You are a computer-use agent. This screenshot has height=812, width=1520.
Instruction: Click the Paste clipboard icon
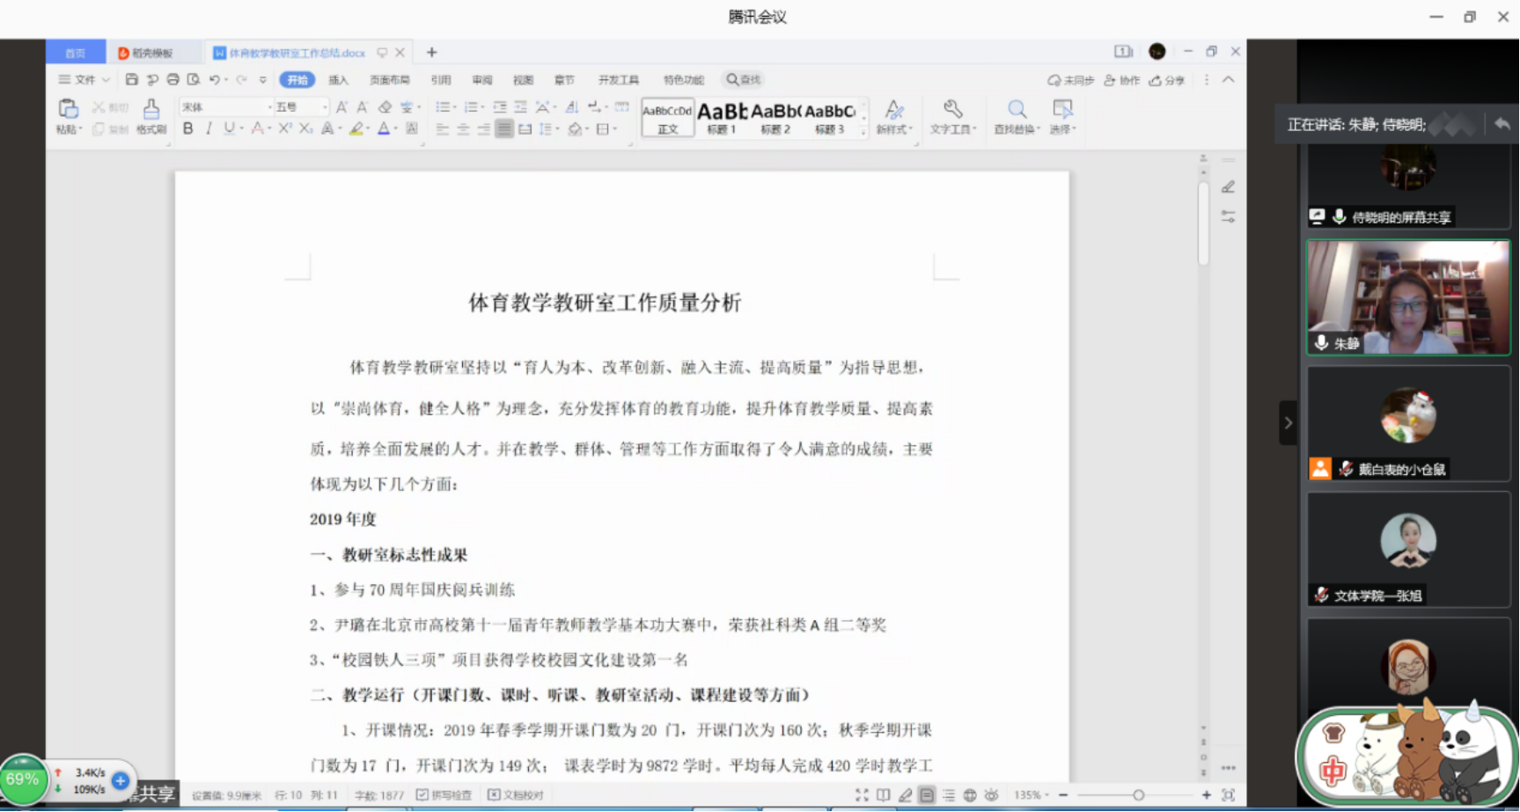pyautogui.click(x=68, y=110)
